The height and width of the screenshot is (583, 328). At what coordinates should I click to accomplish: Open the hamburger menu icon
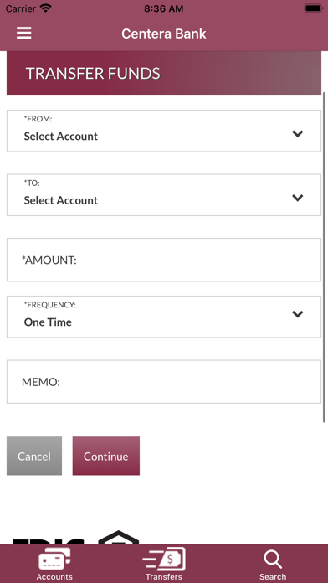23,34
